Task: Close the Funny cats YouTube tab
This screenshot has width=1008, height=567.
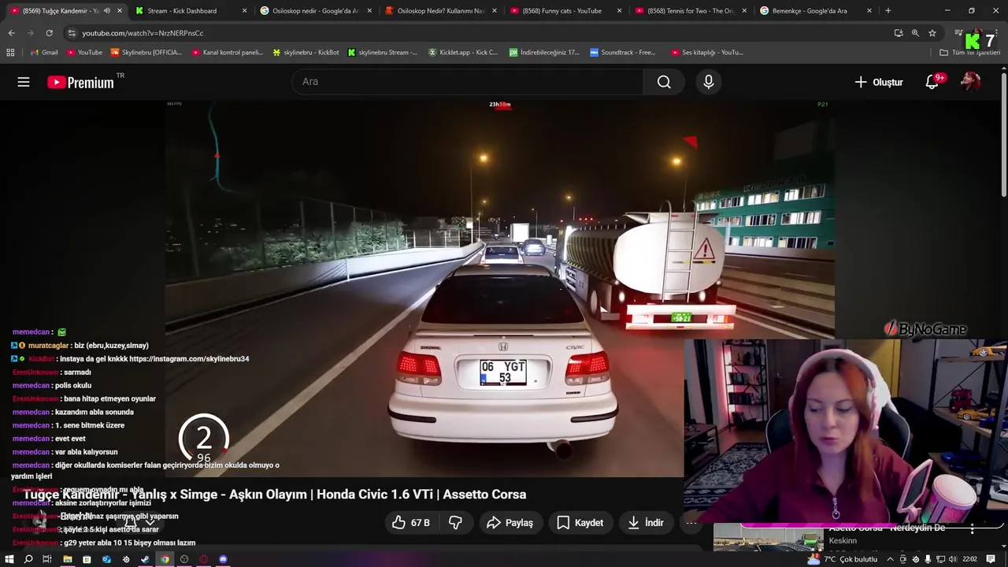Action: tap(619, 11)
